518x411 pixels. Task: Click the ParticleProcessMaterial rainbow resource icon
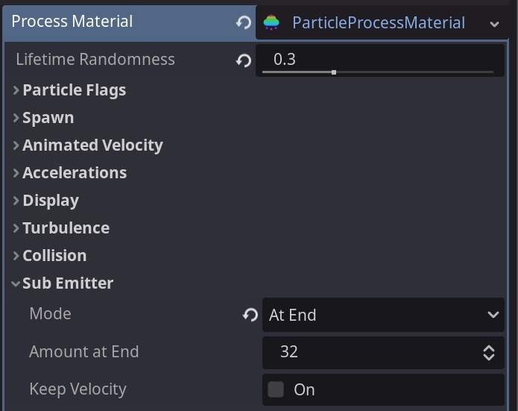[x=271, y=22]
